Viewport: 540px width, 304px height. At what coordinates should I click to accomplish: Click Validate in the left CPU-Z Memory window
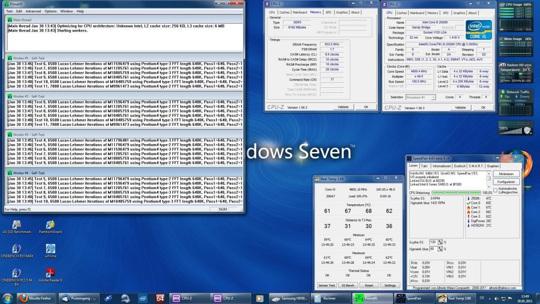pyautogui.click(x=343, y=107)
